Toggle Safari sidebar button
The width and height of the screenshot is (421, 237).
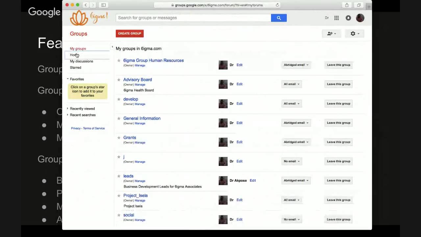coord(103,5)
